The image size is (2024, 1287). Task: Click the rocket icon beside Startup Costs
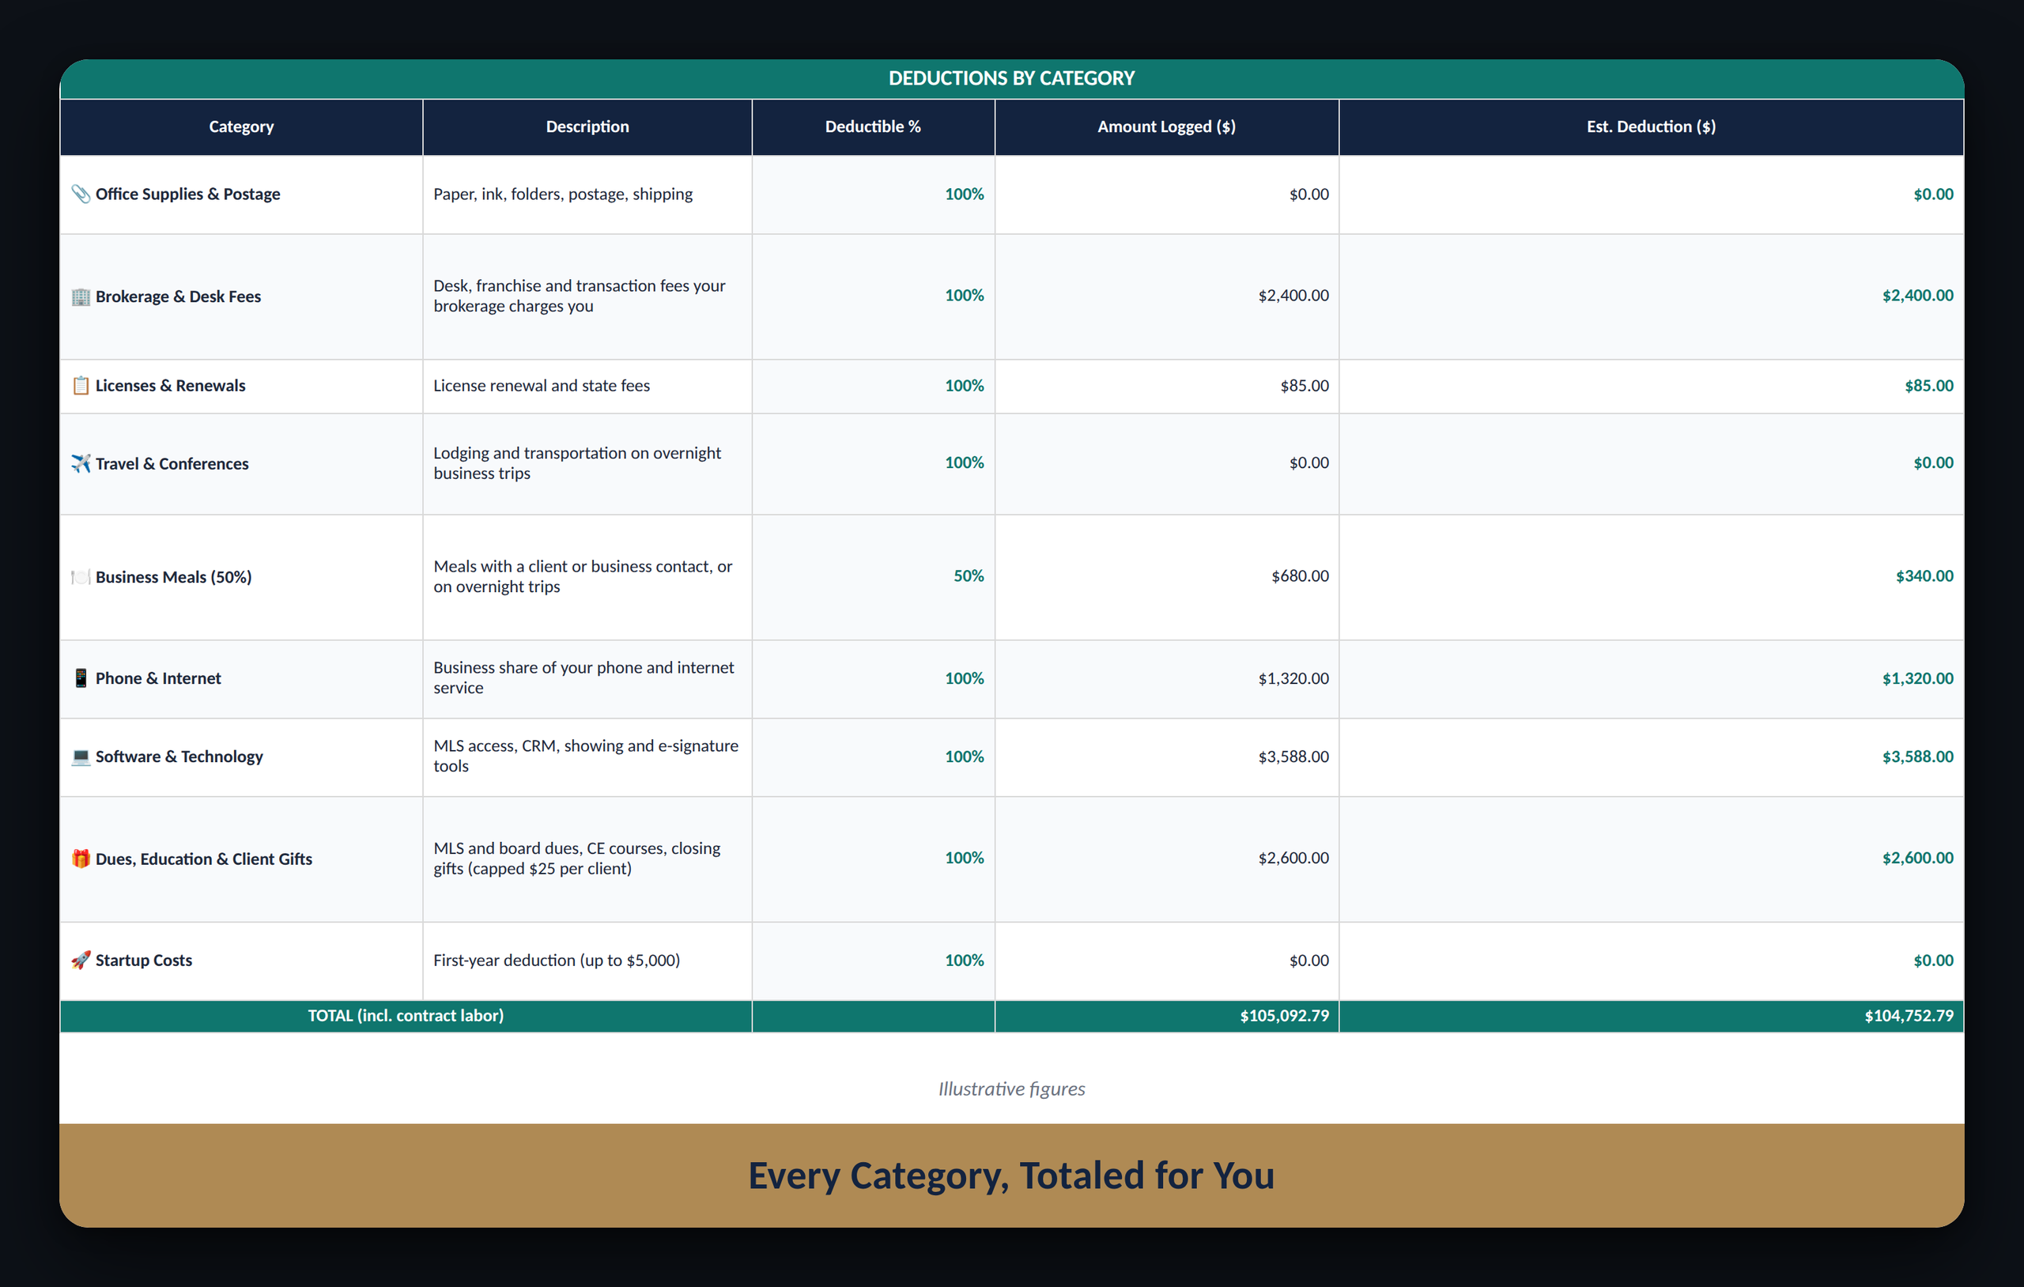pyautogui.click(x=81, y=960)
